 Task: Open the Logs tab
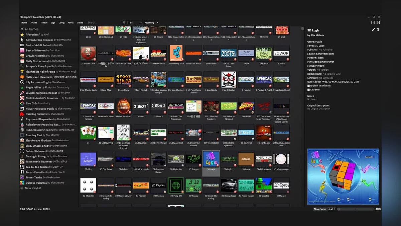point(53,23)
